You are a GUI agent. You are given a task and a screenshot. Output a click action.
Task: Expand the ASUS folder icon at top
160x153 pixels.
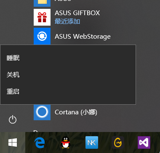(42, 3)
